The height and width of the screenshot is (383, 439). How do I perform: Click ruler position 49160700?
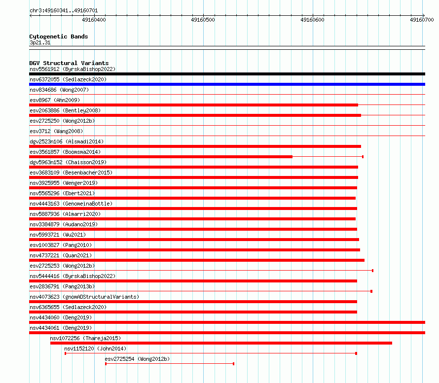coord(422,20)
